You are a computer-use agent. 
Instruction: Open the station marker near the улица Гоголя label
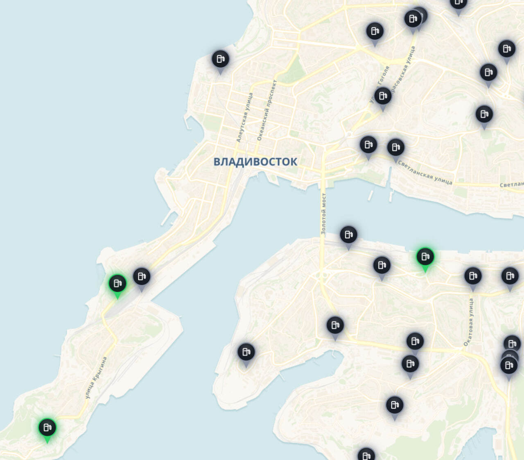383,97
